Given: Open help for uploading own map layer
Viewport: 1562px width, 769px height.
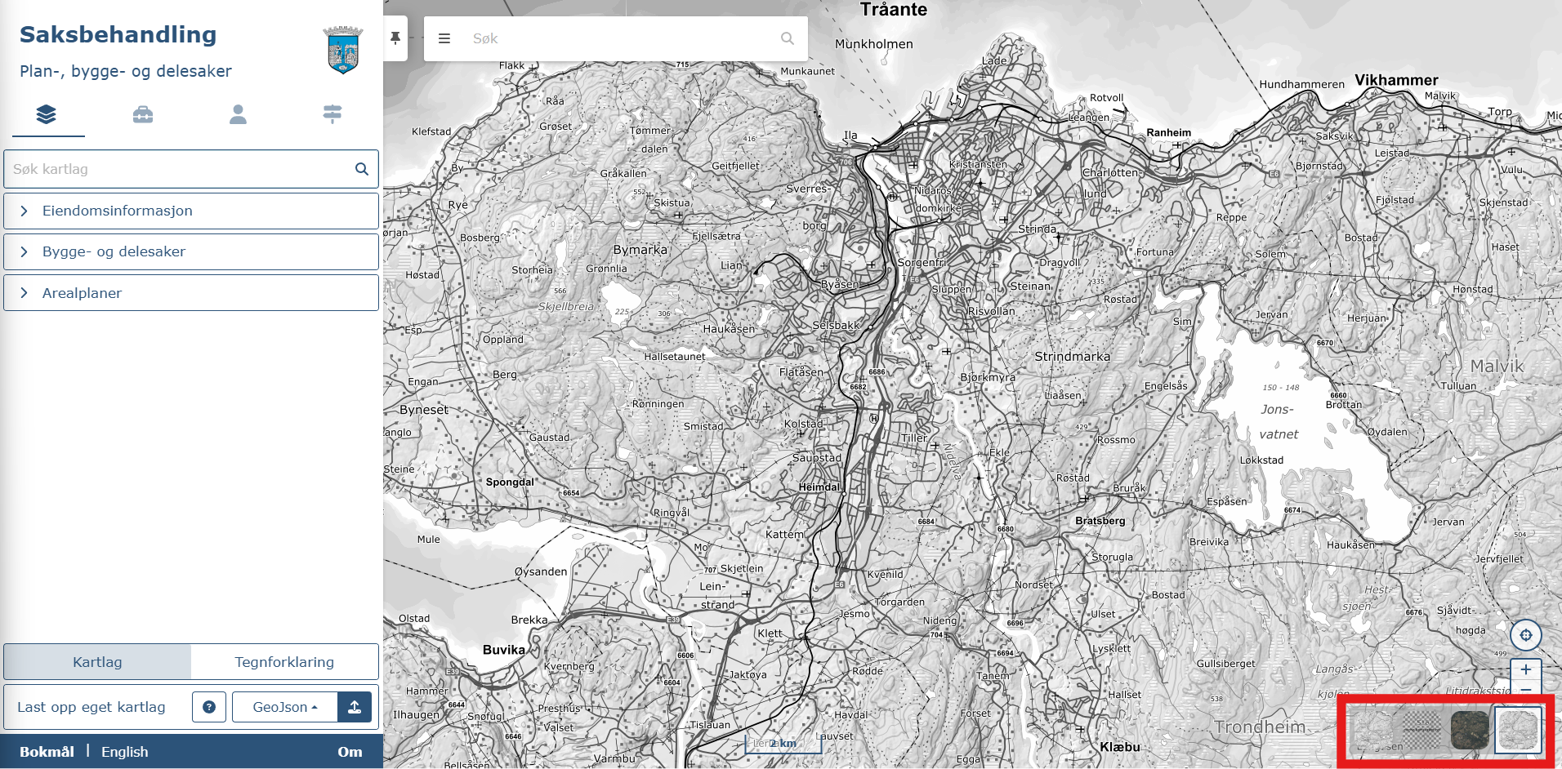Looking at the screenshot, I should (209, 707).
